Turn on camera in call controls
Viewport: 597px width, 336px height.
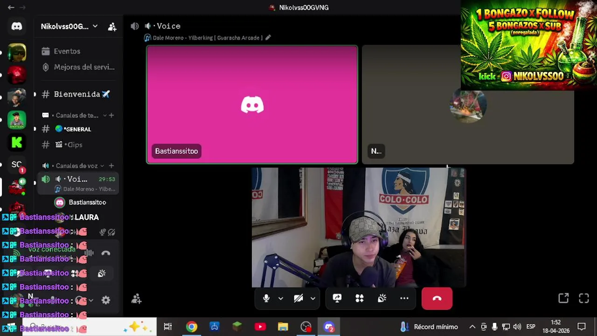(x=298, y=298)
